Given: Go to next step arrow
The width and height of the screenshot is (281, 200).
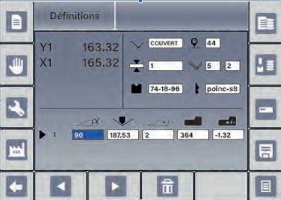Looking at the screenshot, I should click(x=116, y=186).
